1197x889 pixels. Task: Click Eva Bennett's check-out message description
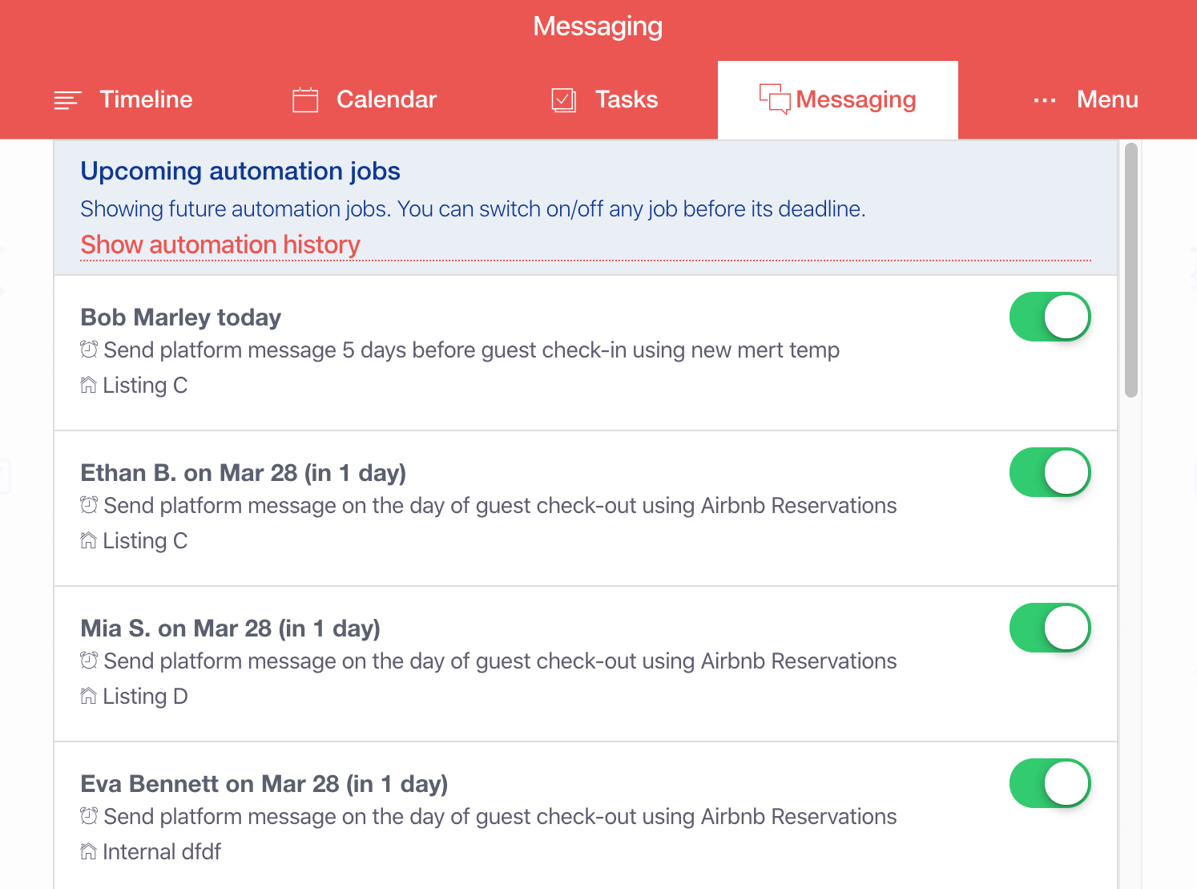500,817
